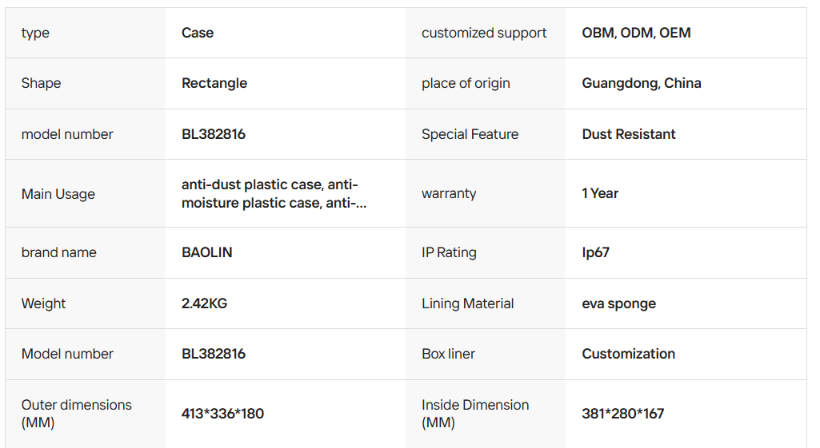Click the 'Ip67' rating value
The height and width of the screenshot is (448, 820).
point(596,252)
